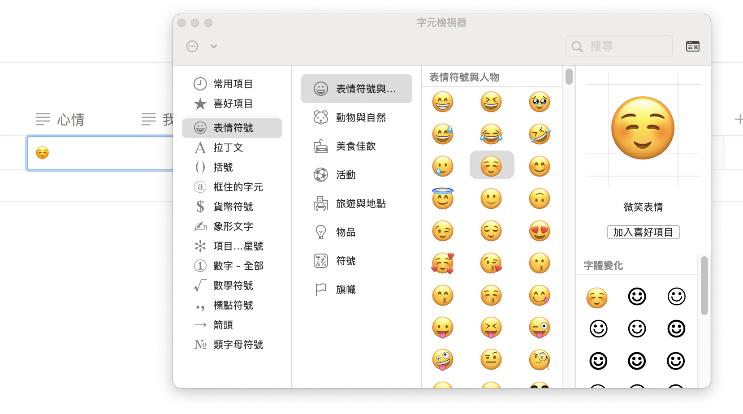Pick the winking face with tongue emoji
Screen dimensions: 743x414
[540, 328]
